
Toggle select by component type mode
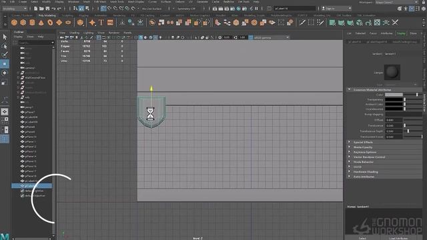pos(87,9)
